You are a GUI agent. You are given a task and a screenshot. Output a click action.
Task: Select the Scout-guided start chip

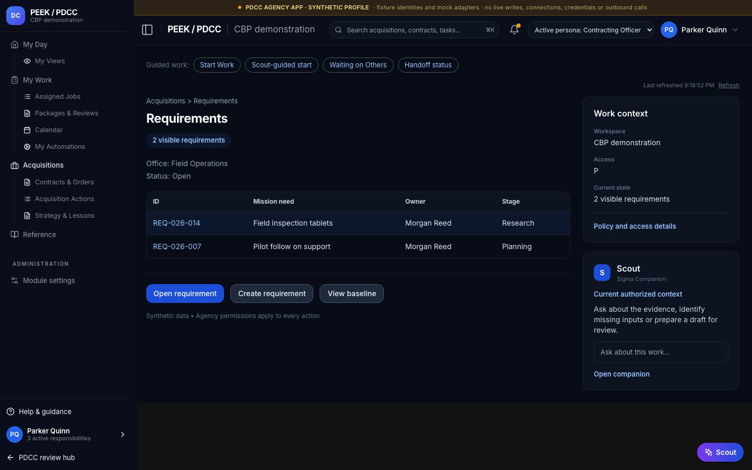tap(281, 65)
